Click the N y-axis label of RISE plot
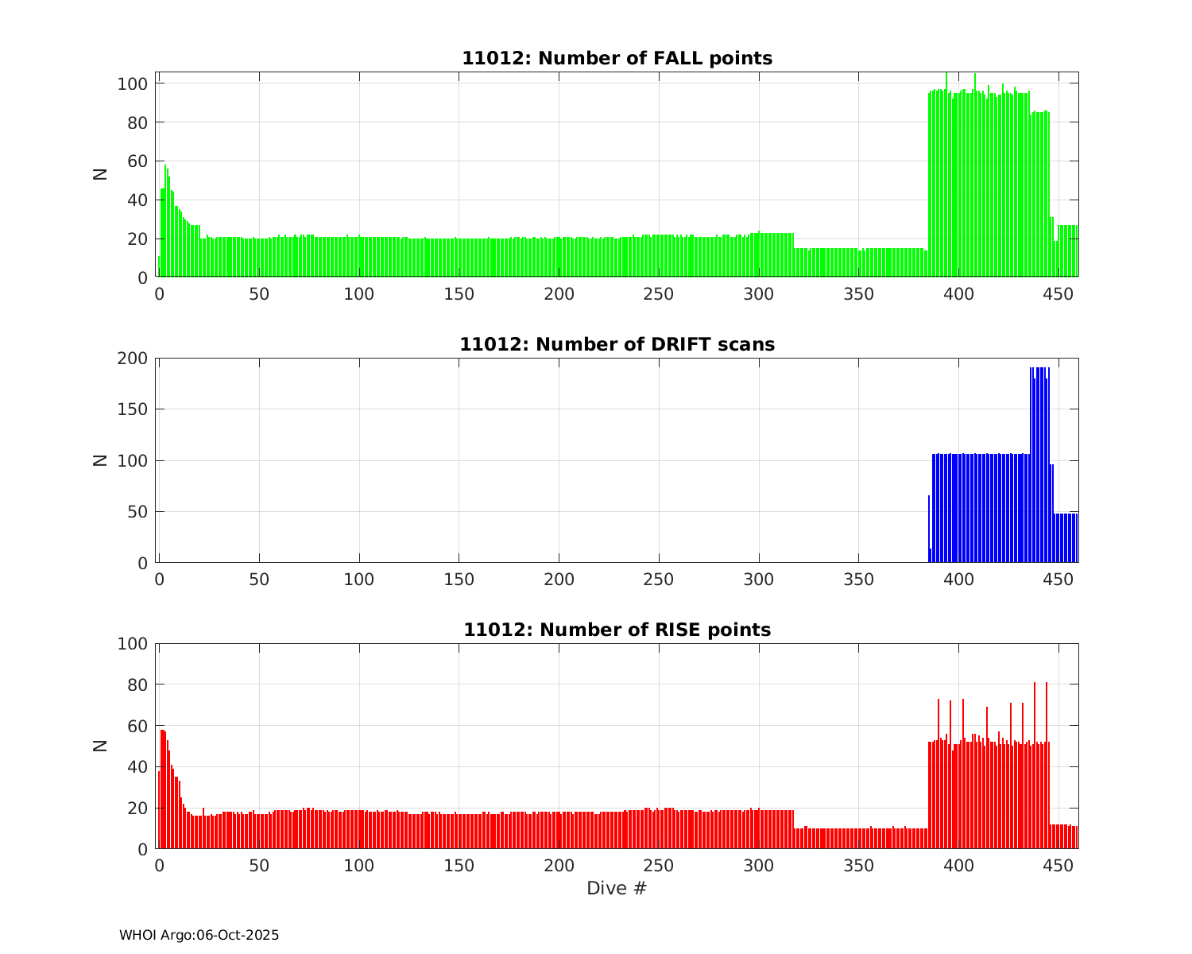Image resolution: width=1192 pixels, height=954 pixels. pyautogui.click(x=101, y=746)
